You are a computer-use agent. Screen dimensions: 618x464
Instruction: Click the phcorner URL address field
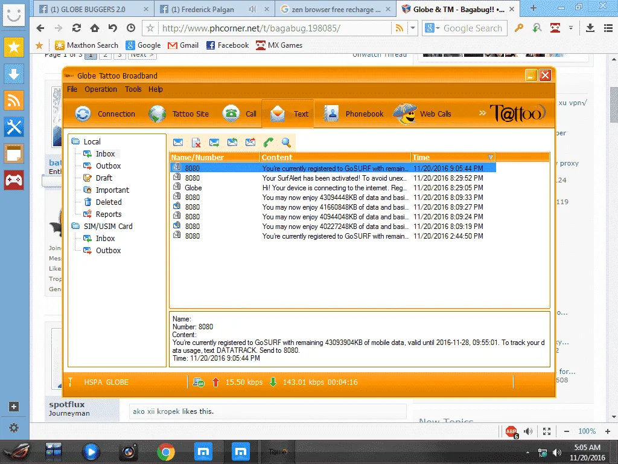coord(275,28)
